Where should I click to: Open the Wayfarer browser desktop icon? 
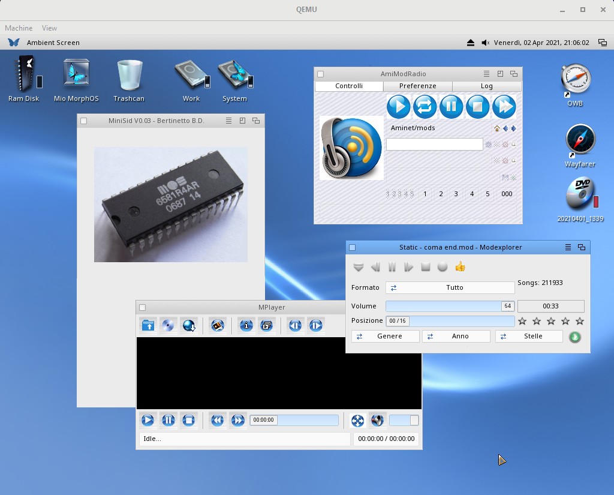[580, 140]
